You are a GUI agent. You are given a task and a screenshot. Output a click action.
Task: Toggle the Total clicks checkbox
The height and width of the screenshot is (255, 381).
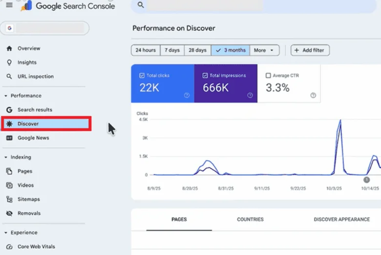(x=142, y=76)
